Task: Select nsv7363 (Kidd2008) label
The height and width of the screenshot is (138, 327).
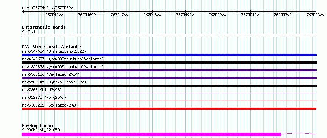Action: click(42, 90)
